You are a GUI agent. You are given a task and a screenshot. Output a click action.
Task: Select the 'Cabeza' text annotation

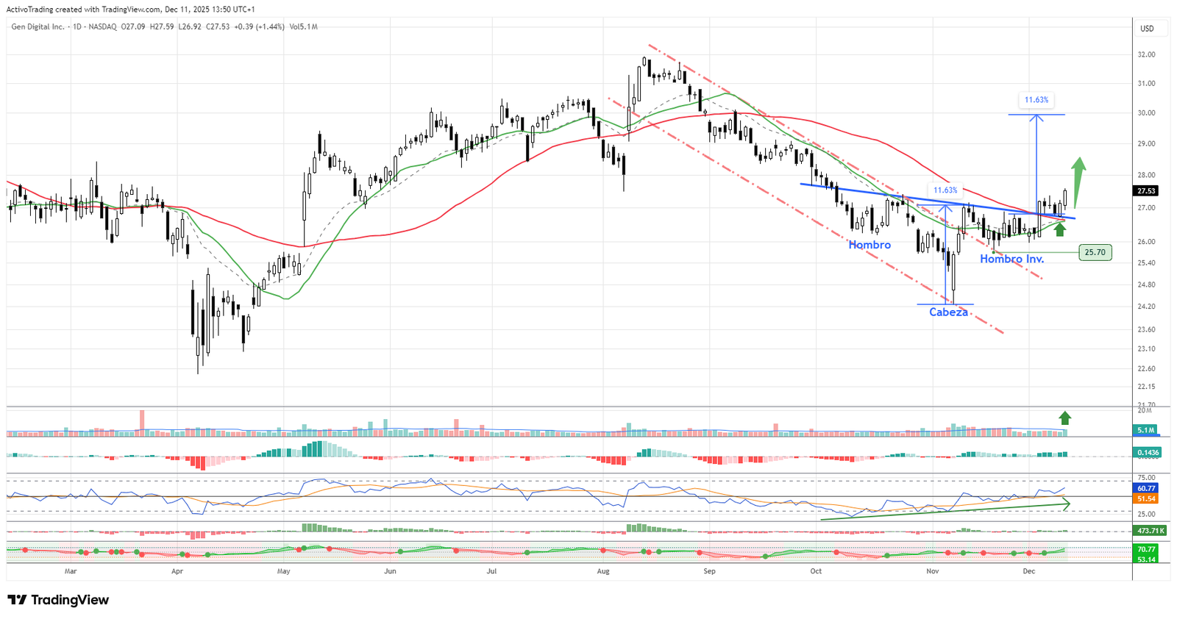948,312
